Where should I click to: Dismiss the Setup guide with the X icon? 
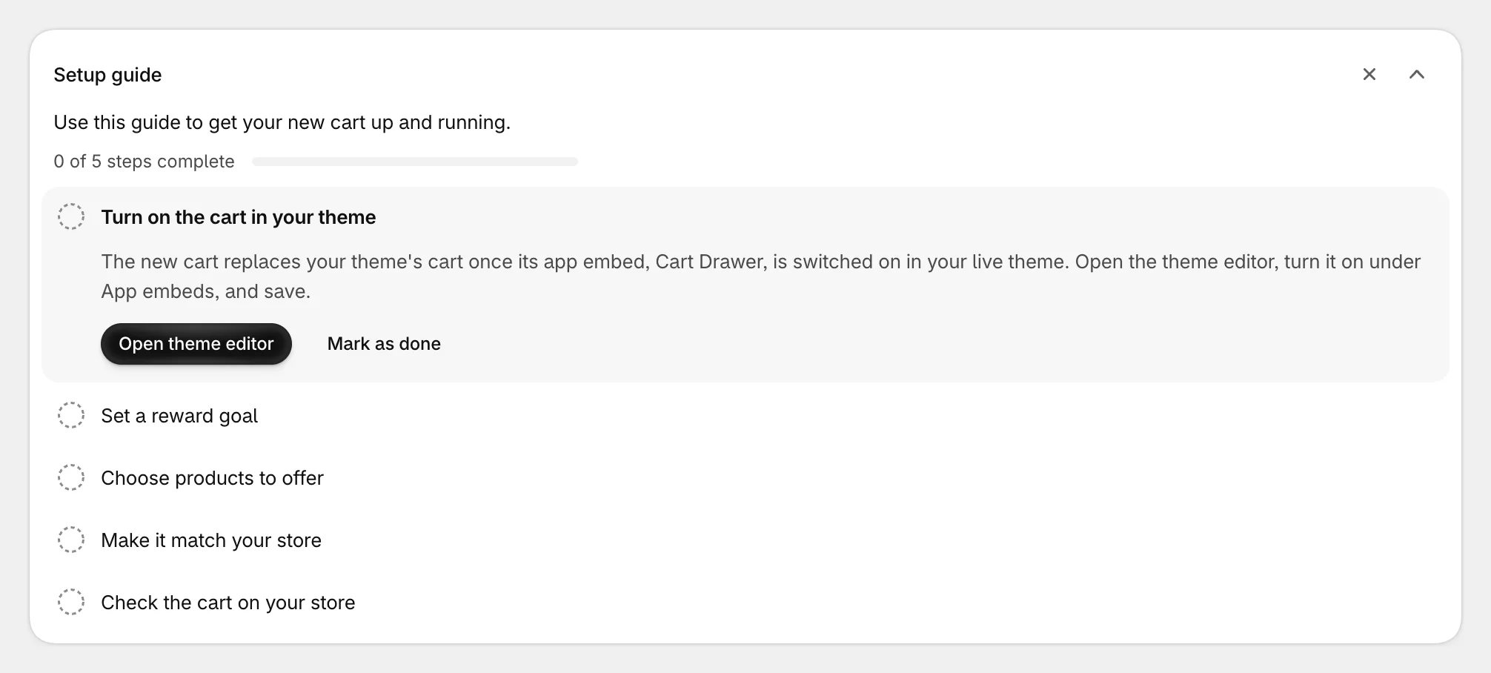(1369, 74)
